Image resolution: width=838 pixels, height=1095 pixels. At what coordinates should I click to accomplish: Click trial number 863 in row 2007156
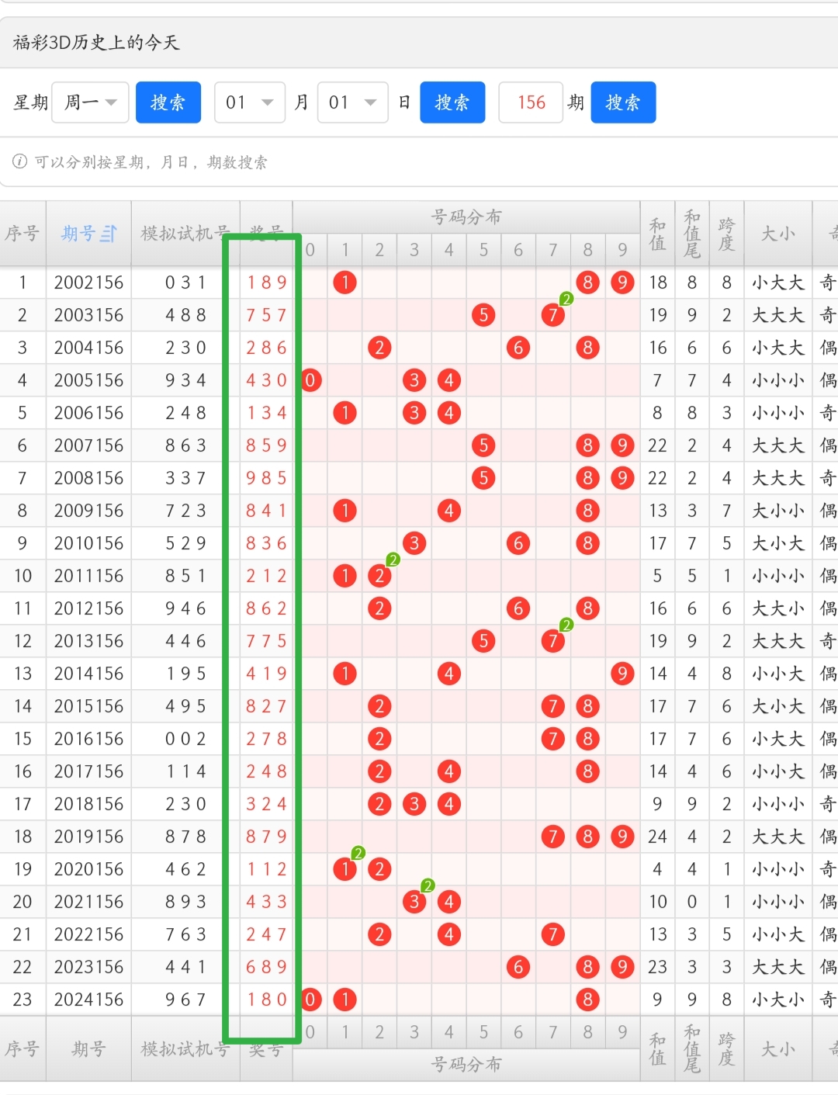(185, 445)
